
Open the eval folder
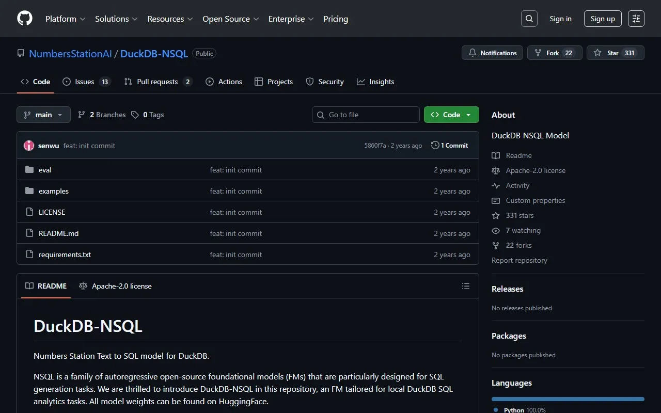[x=45, y=170]
